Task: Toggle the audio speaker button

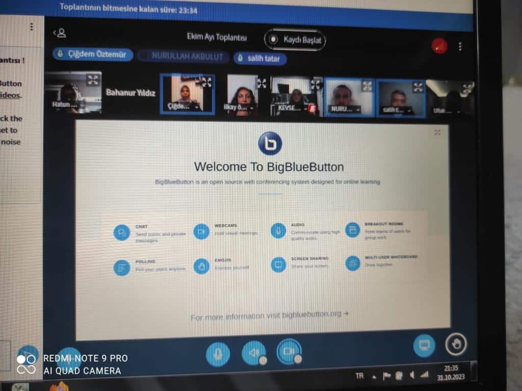Action: click(254, 353)
